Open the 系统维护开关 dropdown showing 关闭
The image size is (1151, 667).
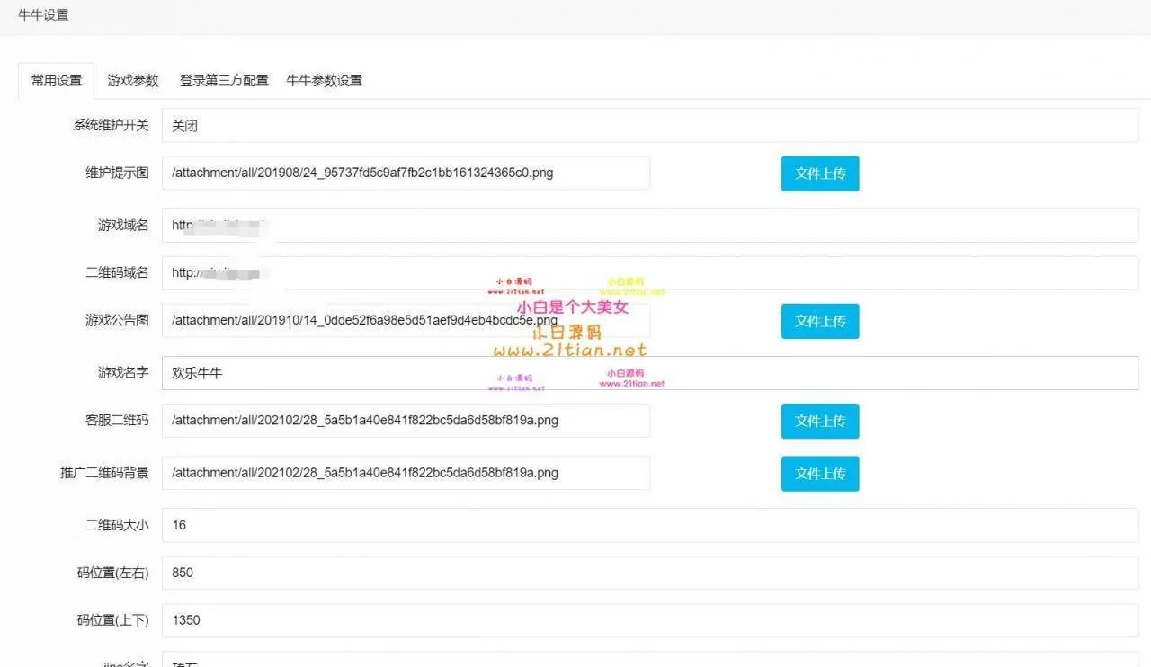click(x=649, y=126)
